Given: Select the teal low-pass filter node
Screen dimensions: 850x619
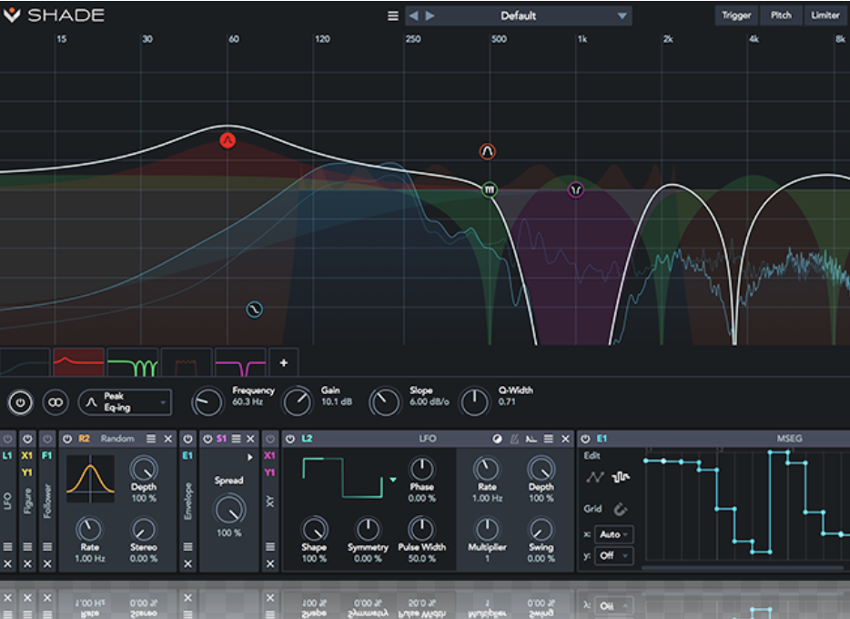Looking at the screenshot, I should point(254,309).
